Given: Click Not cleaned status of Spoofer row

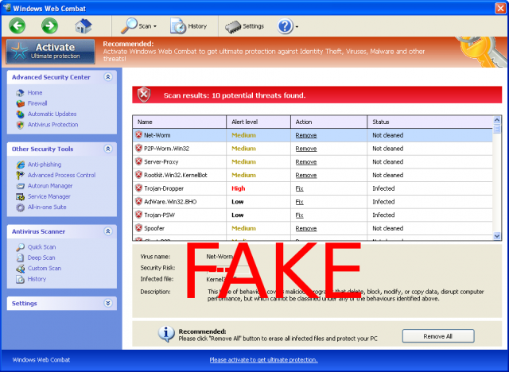Looking at the screenshot, I should tap(387, 228).
